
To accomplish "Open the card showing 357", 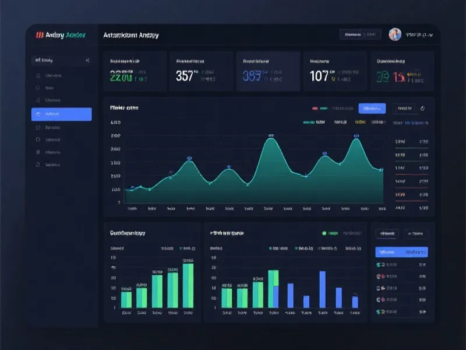I will coord(201,71).
